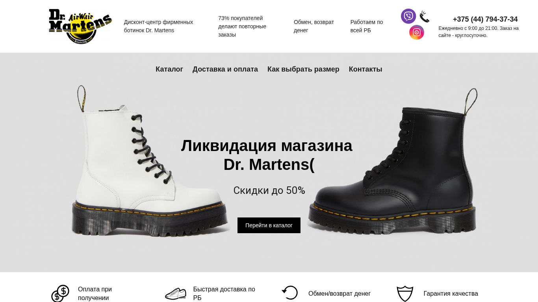
Task: Click the shoe delivery icon
Action: (176, 293)
